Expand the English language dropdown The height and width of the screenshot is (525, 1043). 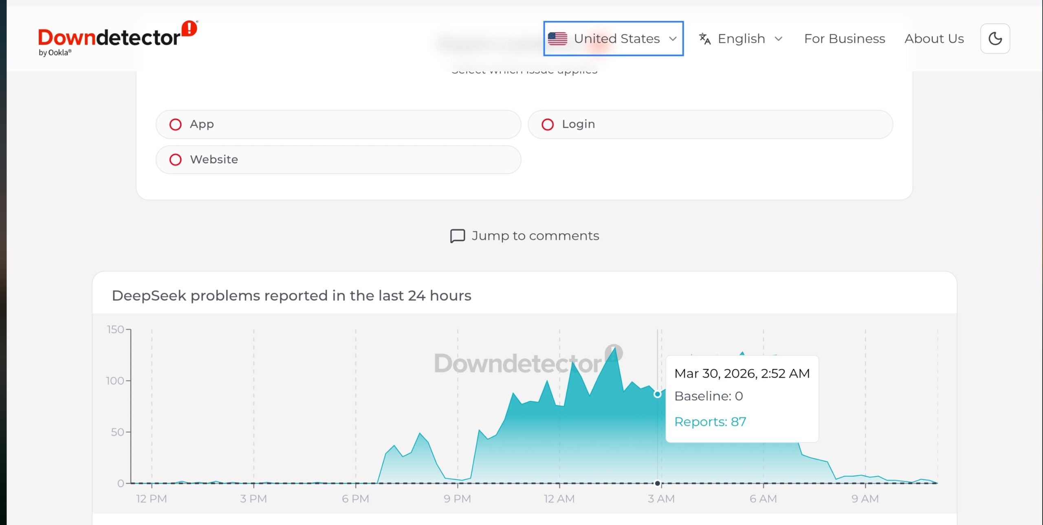click(741, 39)
